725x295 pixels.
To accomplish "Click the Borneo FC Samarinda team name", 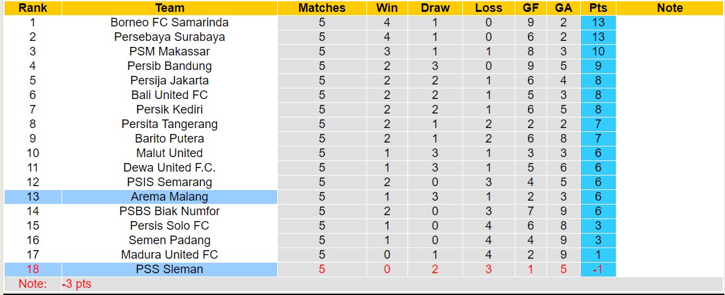I will click(169, 22).
